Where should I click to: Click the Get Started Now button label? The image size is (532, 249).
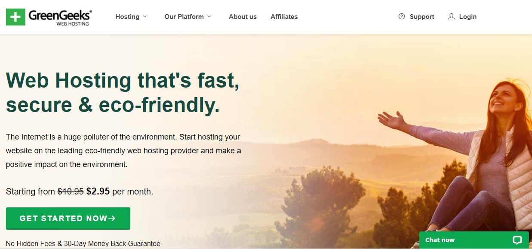(64, 219)
